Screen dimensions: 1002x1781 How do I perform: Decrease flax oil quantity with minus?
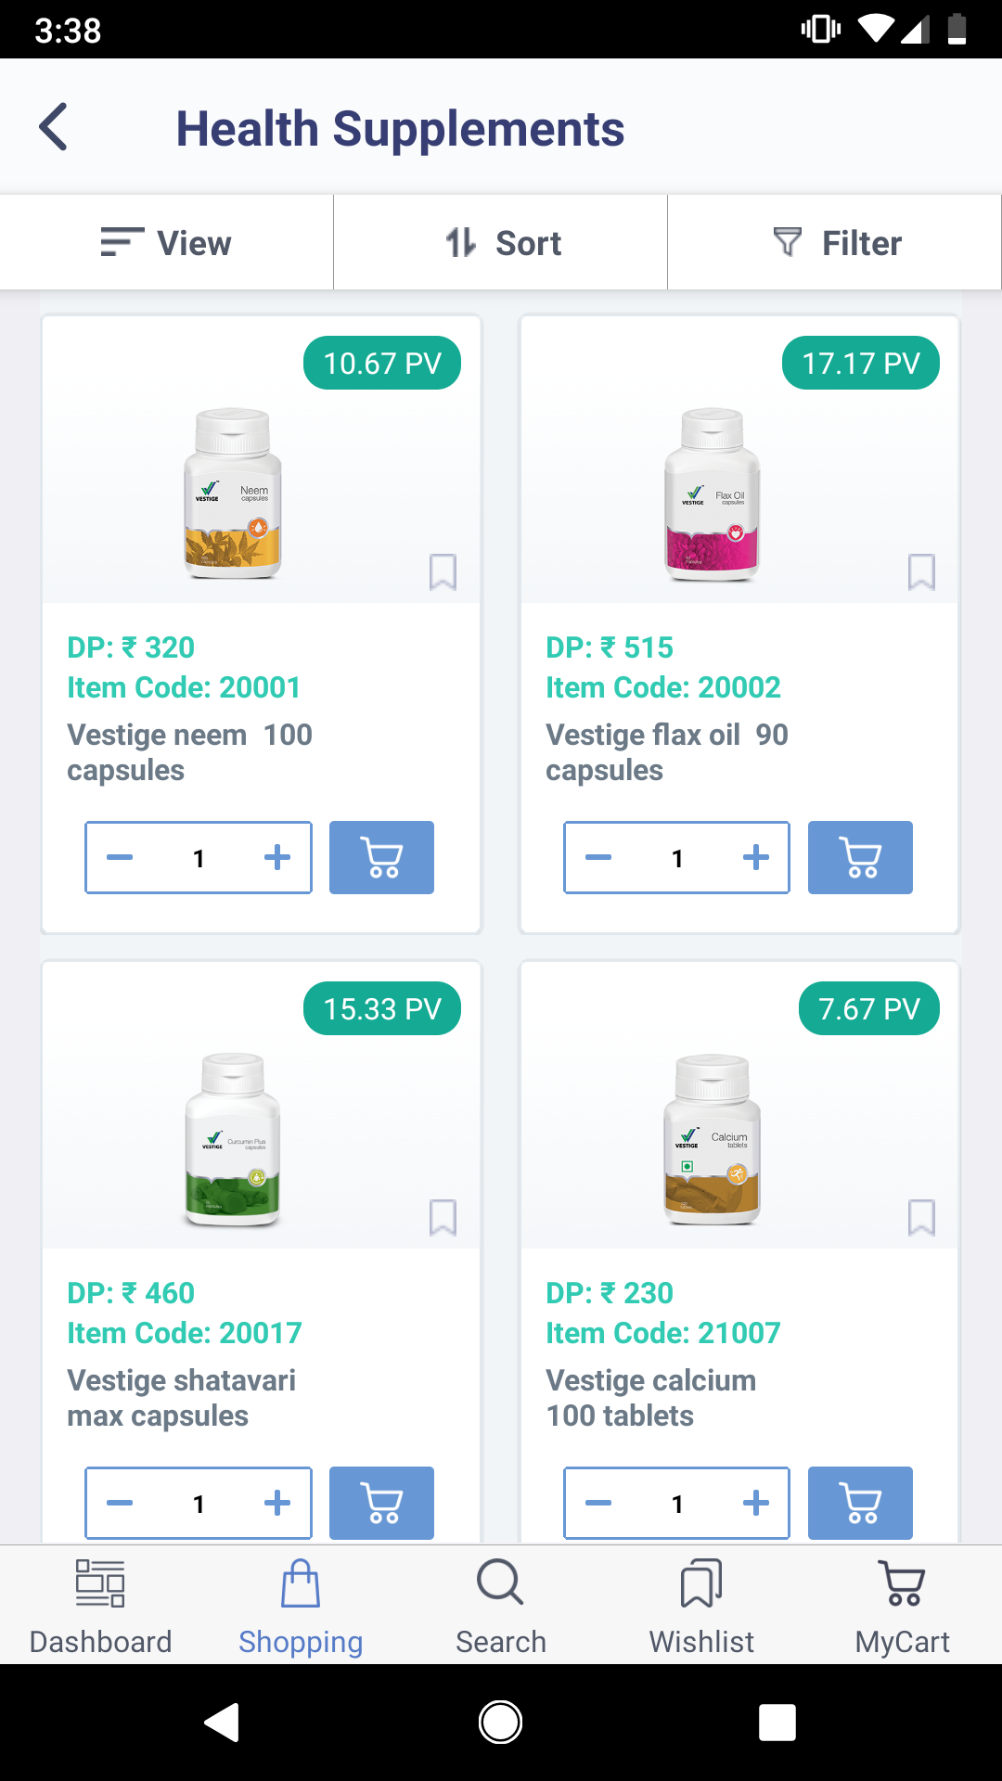coord(598,857)
